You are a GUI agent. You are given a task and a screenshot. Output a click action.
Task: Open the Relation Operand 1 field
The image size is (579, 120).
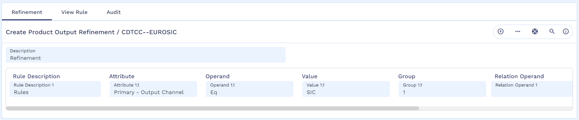[532, 89]
